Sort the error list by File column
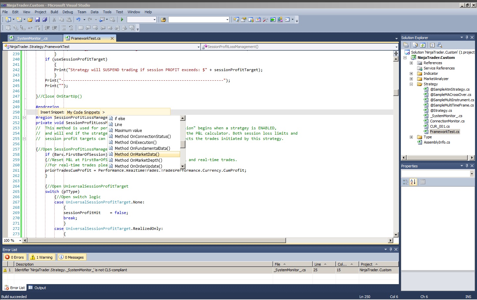477x300 pixels. 293,264
